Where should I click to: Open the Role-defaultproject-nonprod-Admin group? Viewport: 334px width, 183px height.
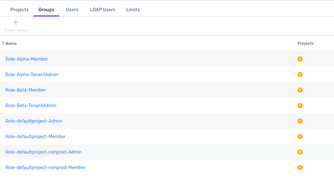[44, 152]
